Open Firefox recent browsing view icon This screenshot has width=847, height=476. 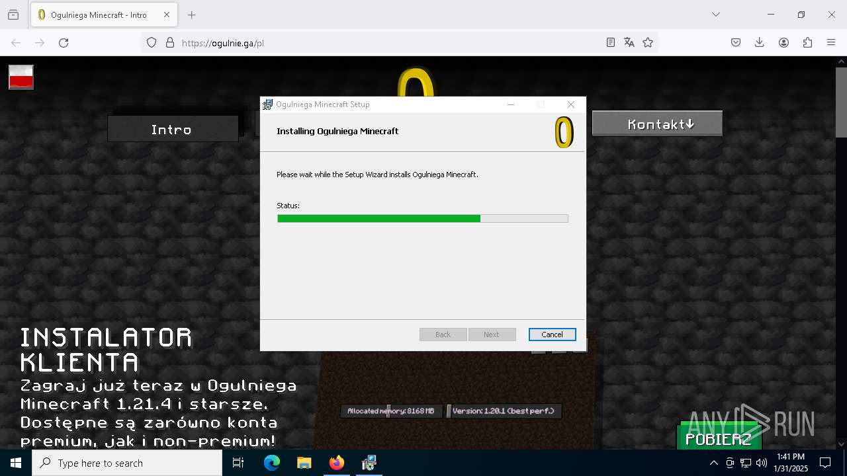click(x=13, y=15)
